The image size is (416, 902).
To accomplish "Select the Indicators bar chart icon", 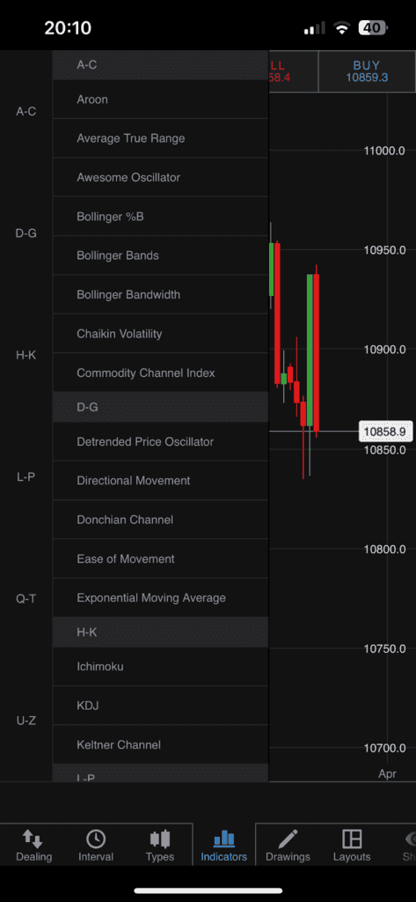I will point(223,839).
